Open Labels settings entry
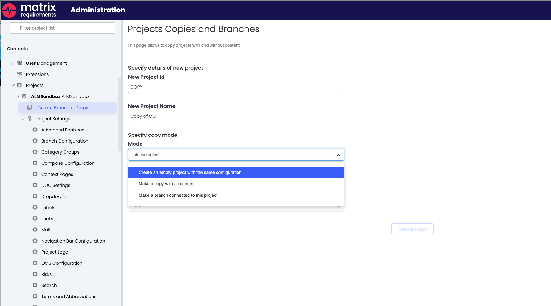Screen dimensions: 551x306 48,208
